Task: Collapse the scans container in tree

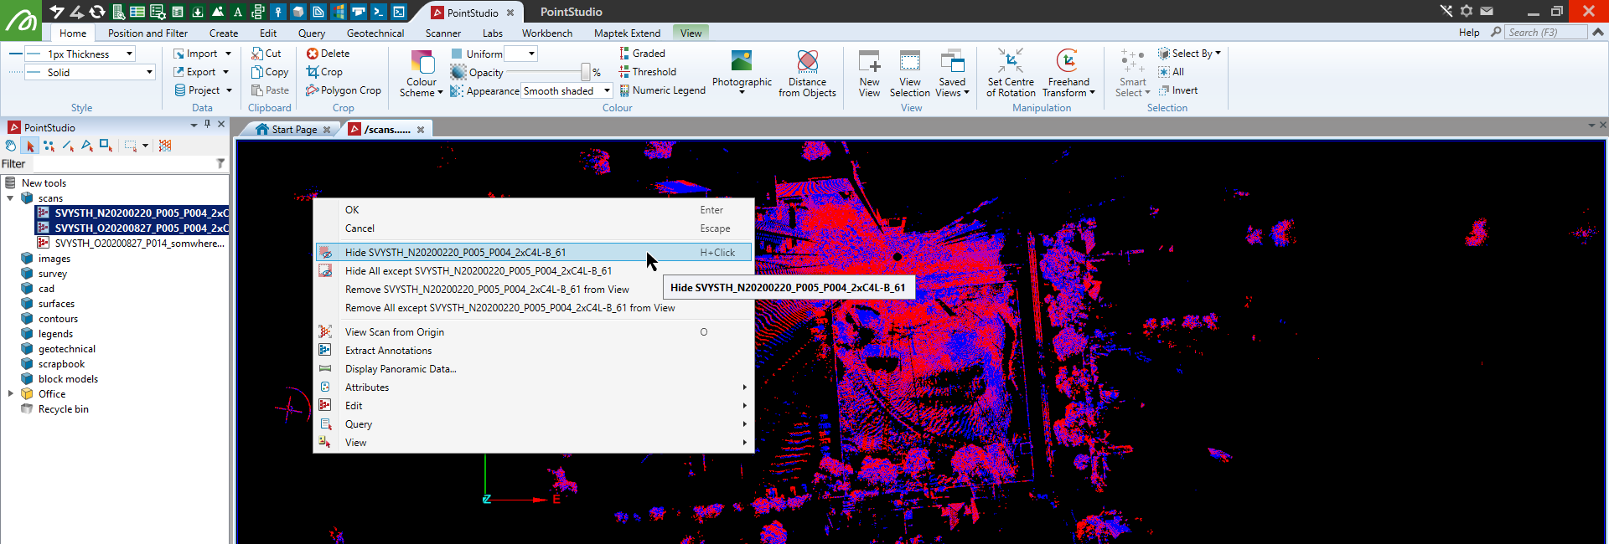Action: (x=10, y=198)
